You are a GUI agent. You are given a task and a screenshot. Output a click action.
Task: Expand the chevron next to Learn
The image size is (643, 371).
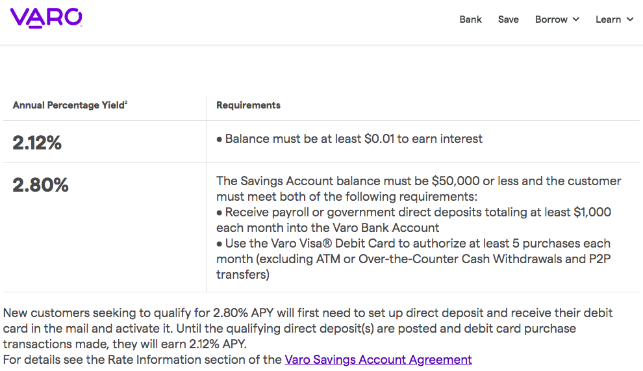pos(630,19)
